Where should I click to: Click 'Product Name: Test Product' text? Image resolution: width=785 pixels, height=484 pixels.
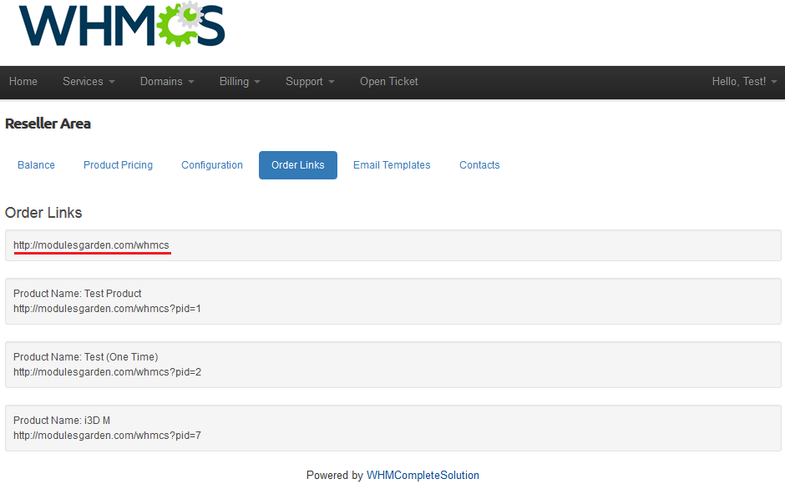[77, 294]
